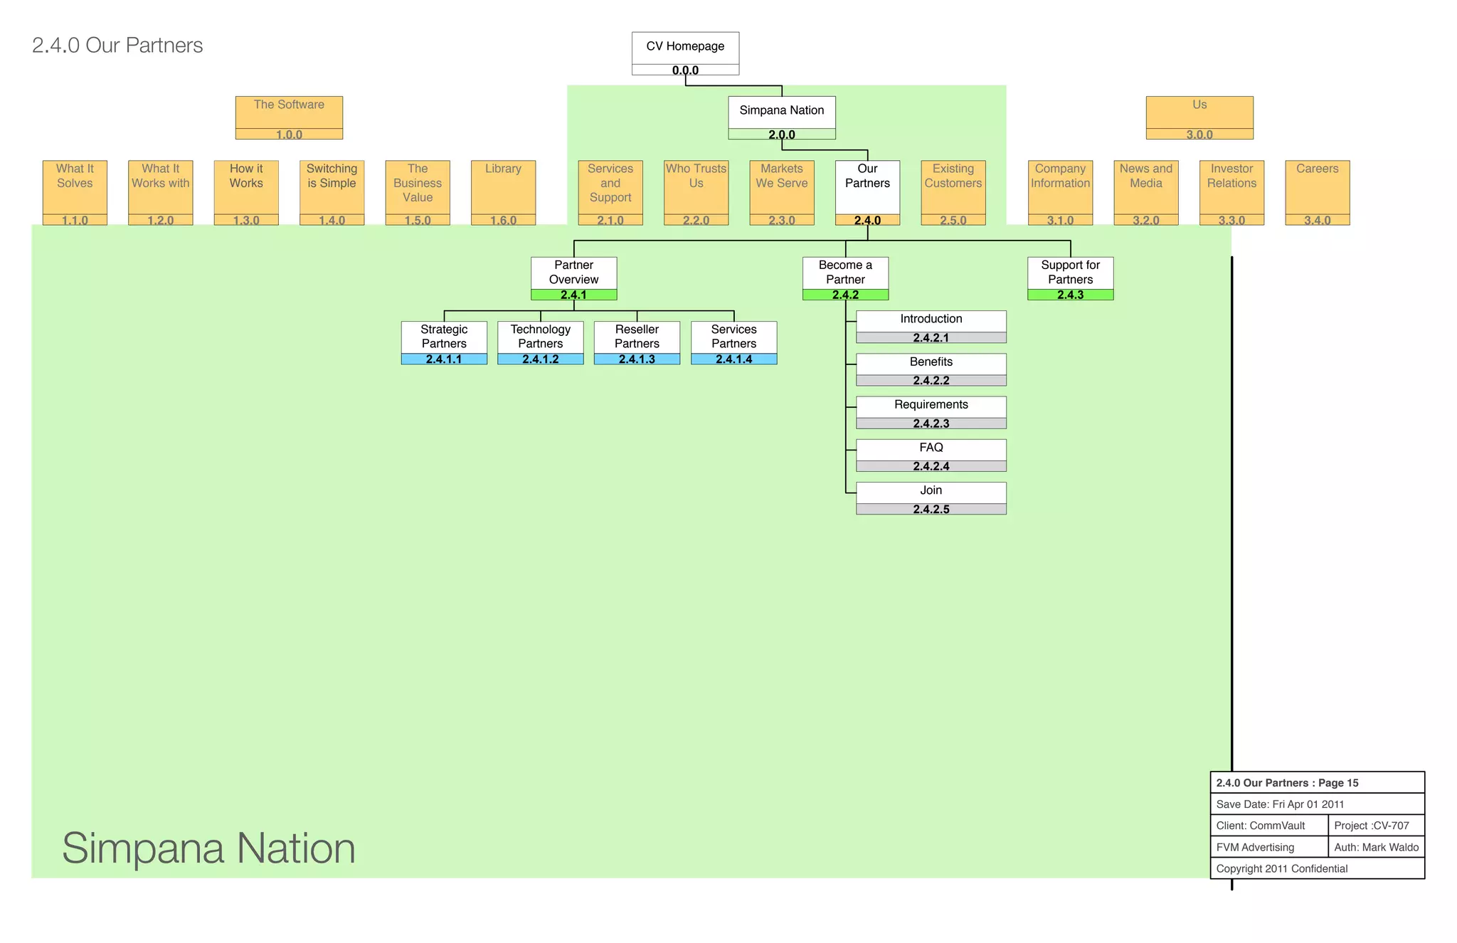
Task: Click the Reseller Partners 2.4.1.3 box
Action: [637, 342]
